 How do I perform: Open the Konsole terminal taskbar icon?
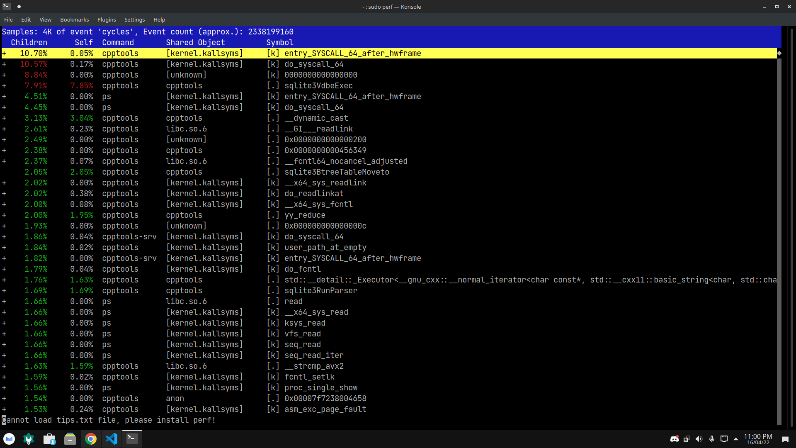pos(132,438)
